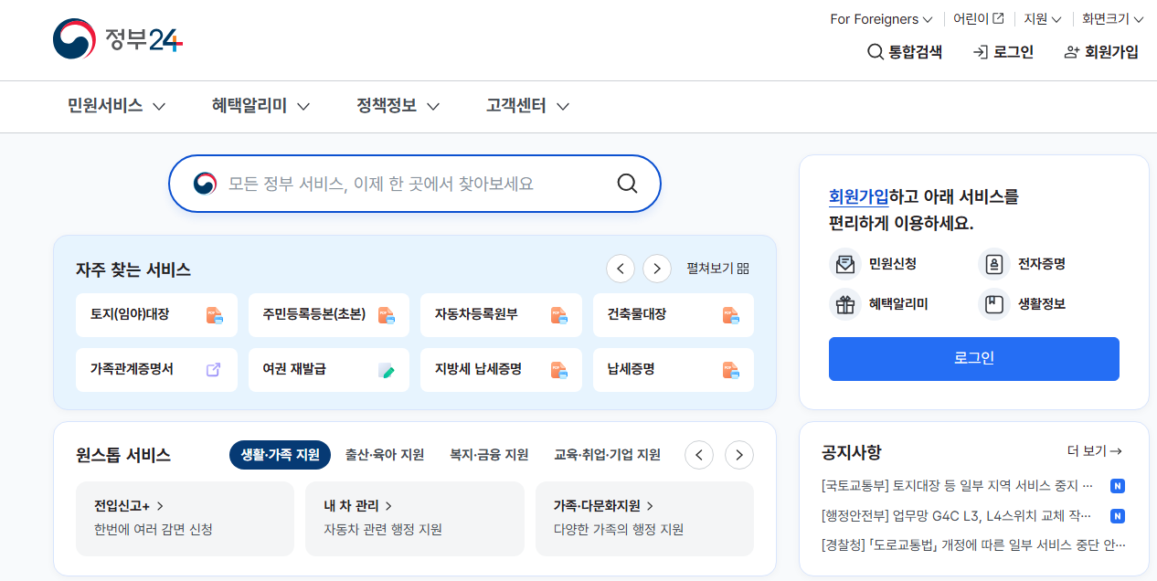
Task: Select the pen icon next to 여권 재발급
Action: 386,369
